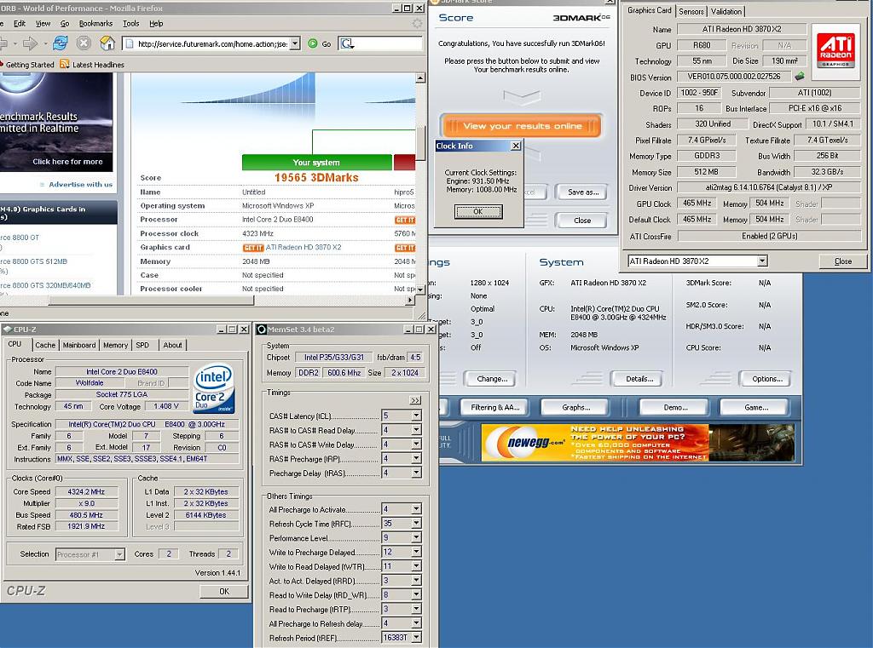Switch to the CPU-Z Cache tab

pyautogui.click(x=45, y=345)
